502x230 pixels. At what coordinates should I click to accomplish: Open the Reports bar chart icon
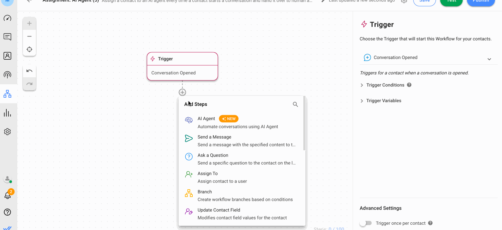(x=7, y=113)
